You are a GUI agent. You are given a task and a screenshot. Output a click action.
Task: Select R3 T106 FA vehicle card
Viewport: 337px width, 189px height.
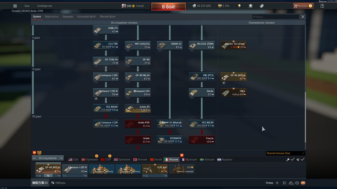pos(106,61)
